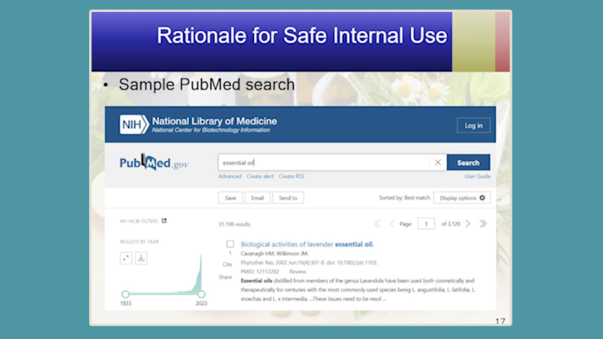
Task: Jump to the first results page
Action: pyautogui.click(x=377, y=224)
